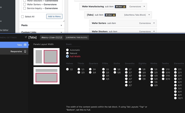Open the Responsive settings tab
The height and width of the screenshot is (113, 185).
[x=14, y=51]
